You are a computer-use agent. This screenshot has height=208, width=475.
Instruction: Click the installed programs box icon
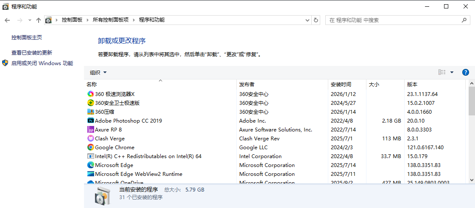[102, 195]
